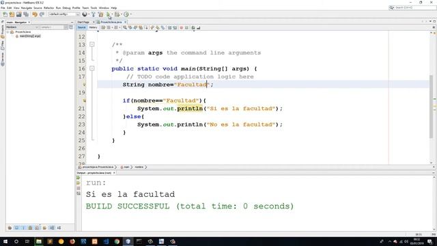Screen dimensions: 437x246
Task: Open the File menu
Action: [3, 8]
